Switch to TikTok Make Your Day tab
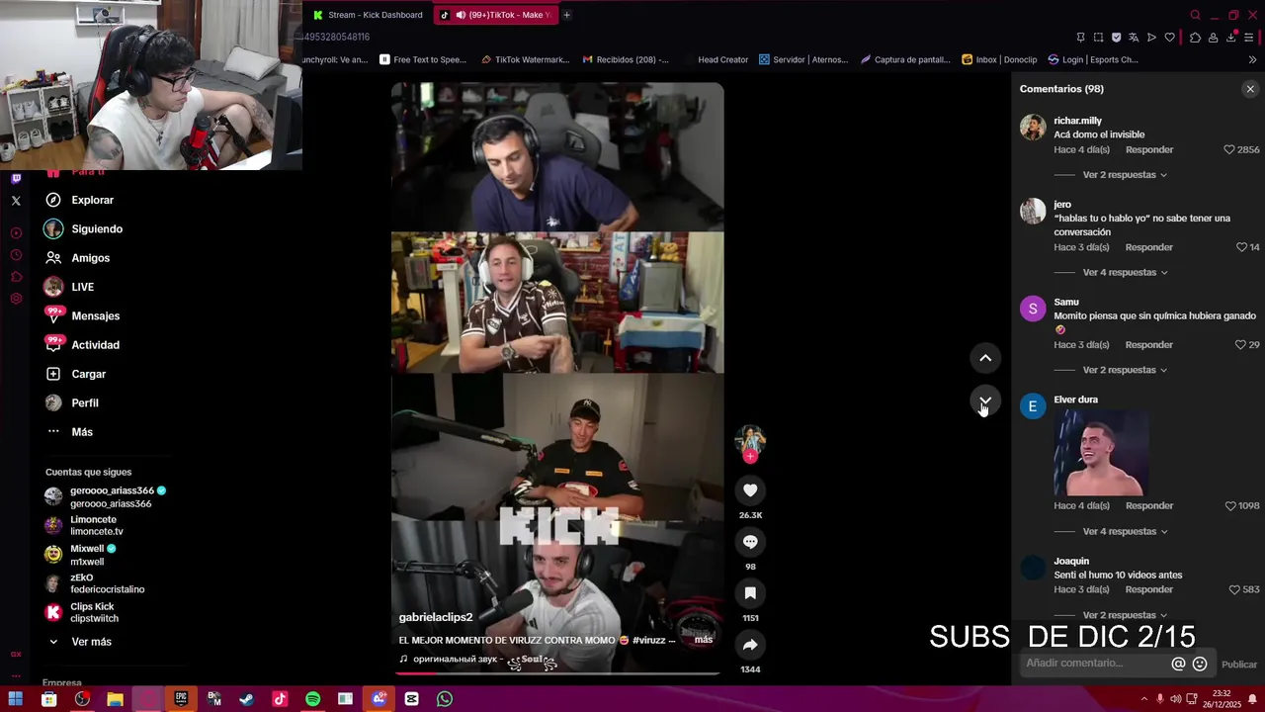Image resolution: width=1265 pixels, height=712 pixels. point(495,15)
